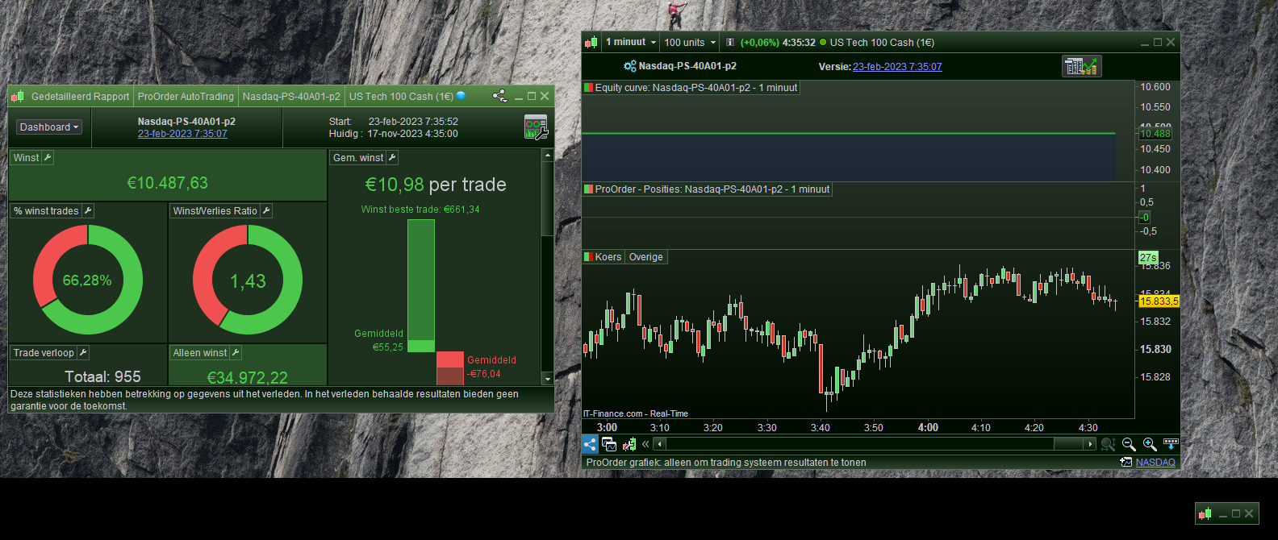Select the Overige tab in the price panel

pos(646,257)
